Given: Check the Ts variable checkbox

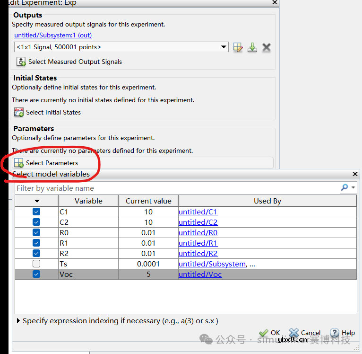Looking at the screenshot, I should tap(36, 264).
